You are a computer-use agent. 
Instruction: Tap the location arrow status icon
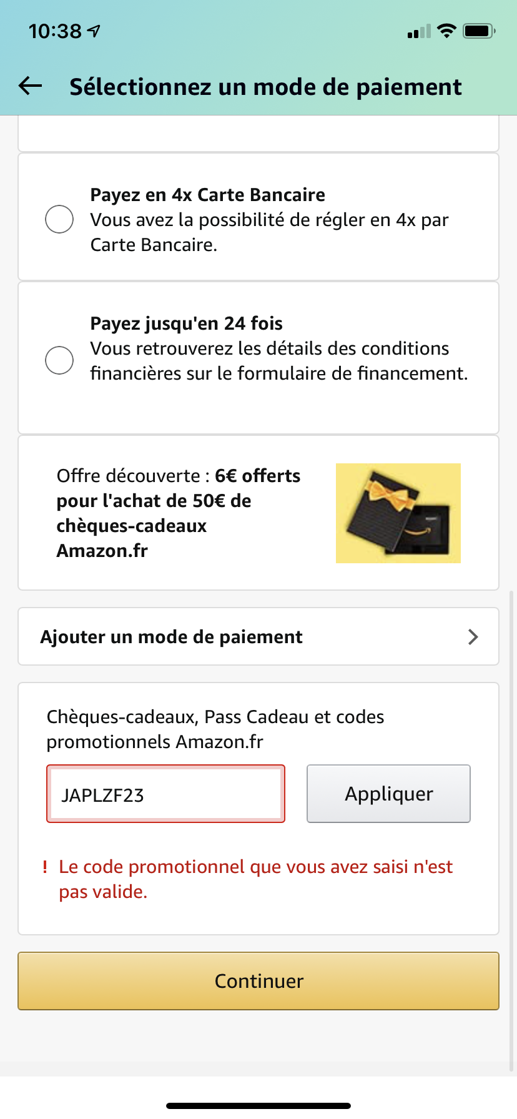tap(94, 31)
